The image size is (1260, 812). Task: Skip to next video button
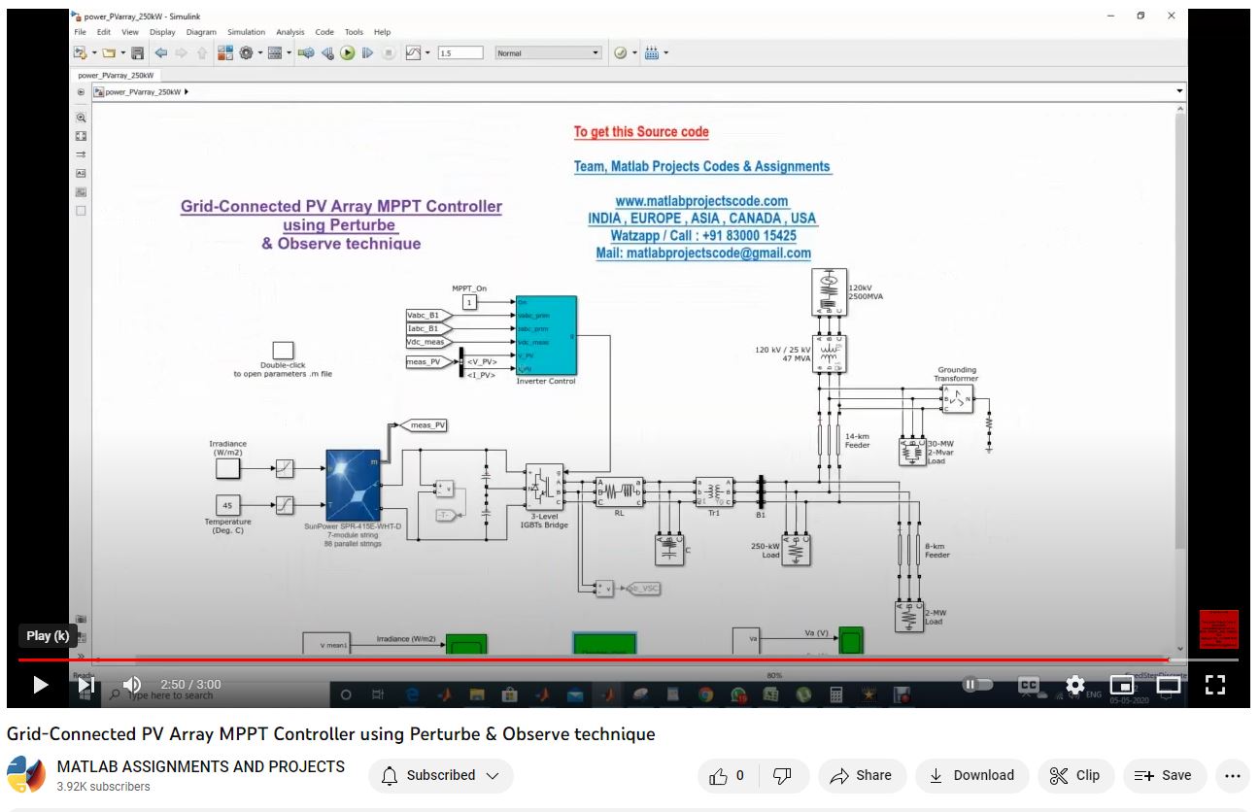86,685
